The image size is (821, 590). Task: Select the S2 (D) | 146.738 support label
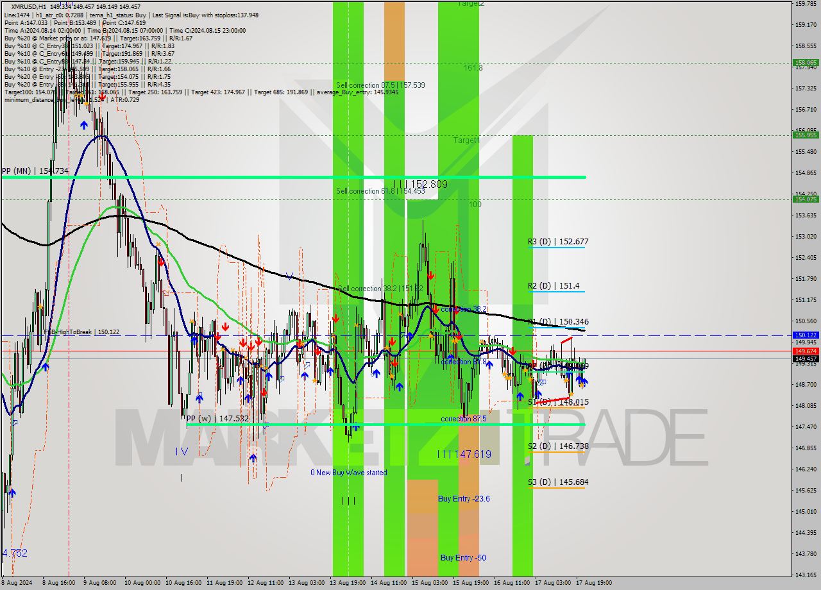point(558,446)
